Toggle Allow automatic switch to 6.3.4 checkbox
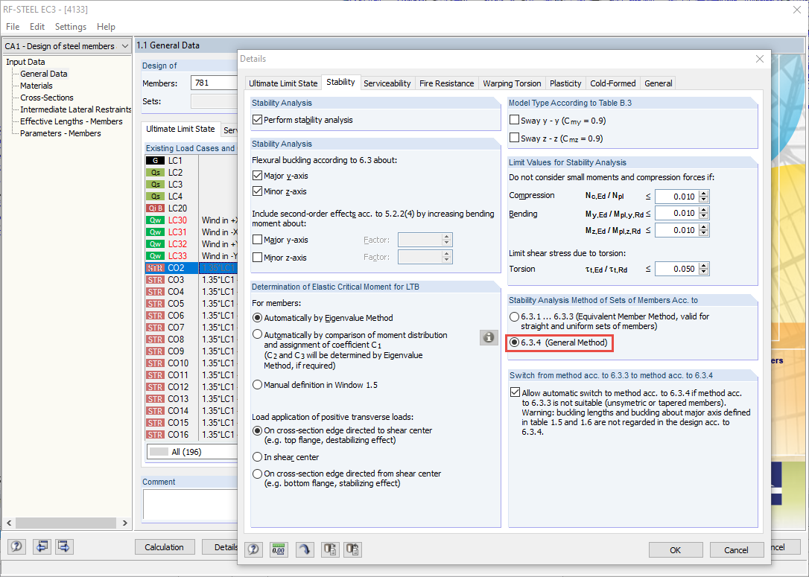This screenshot has height=577, width=809. pos(515,392)
